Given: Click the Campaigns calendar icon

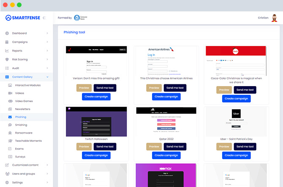Looking at the screenshot, I should coord(7,42).
